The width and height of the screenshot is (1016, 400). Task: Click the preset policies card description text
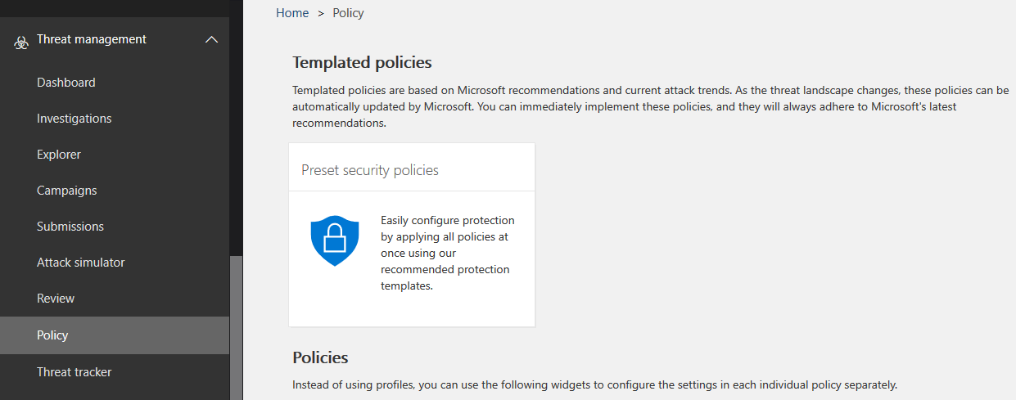448,254
